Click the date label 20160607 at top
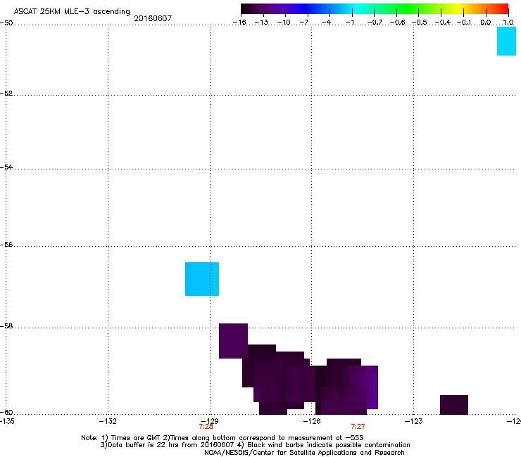 (x=153, y=18)
